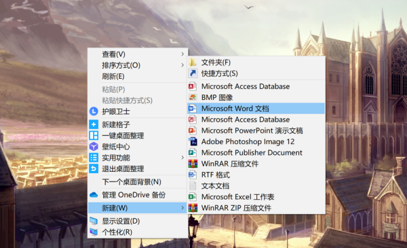This screenshot has width=407, height=248.
Task: Click the WinRAR ZIP 压缩文件 icon
Action: pyautogui.click(x=193, y=208)
